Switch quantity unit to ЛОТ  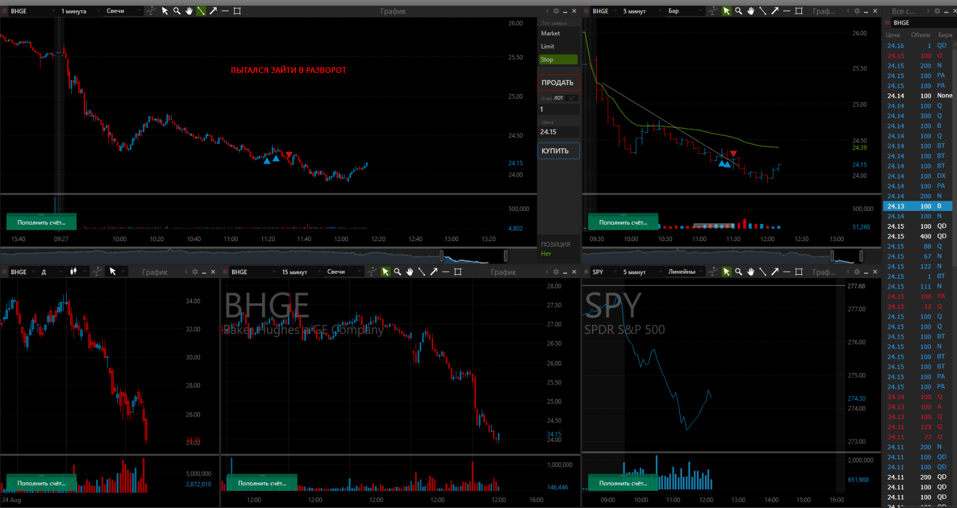pyautogui.click(x=559, y=98)
